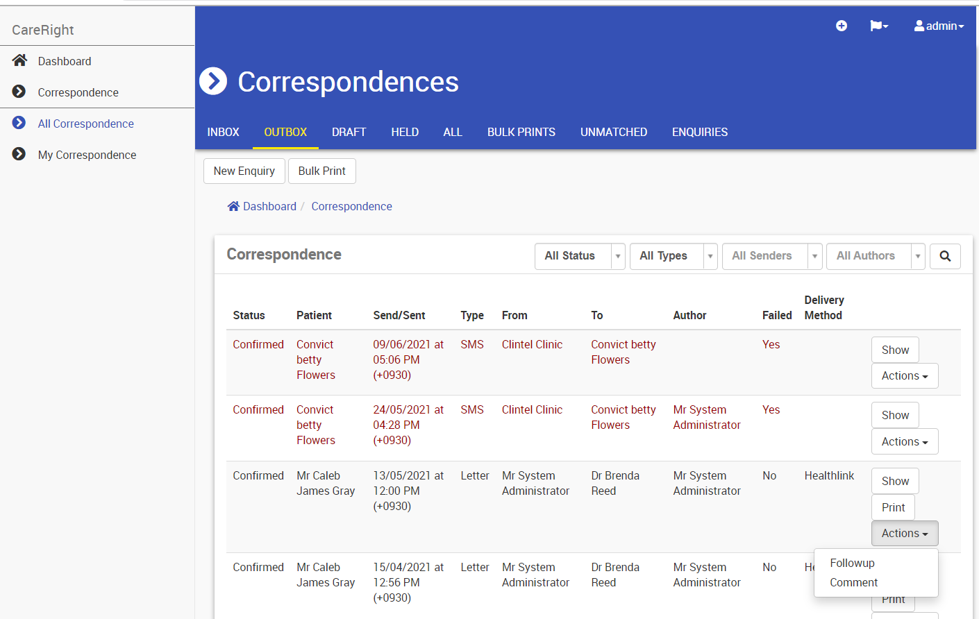Click the Failed column header
This screenshot has width=979, height=619.
coord(777,315)
